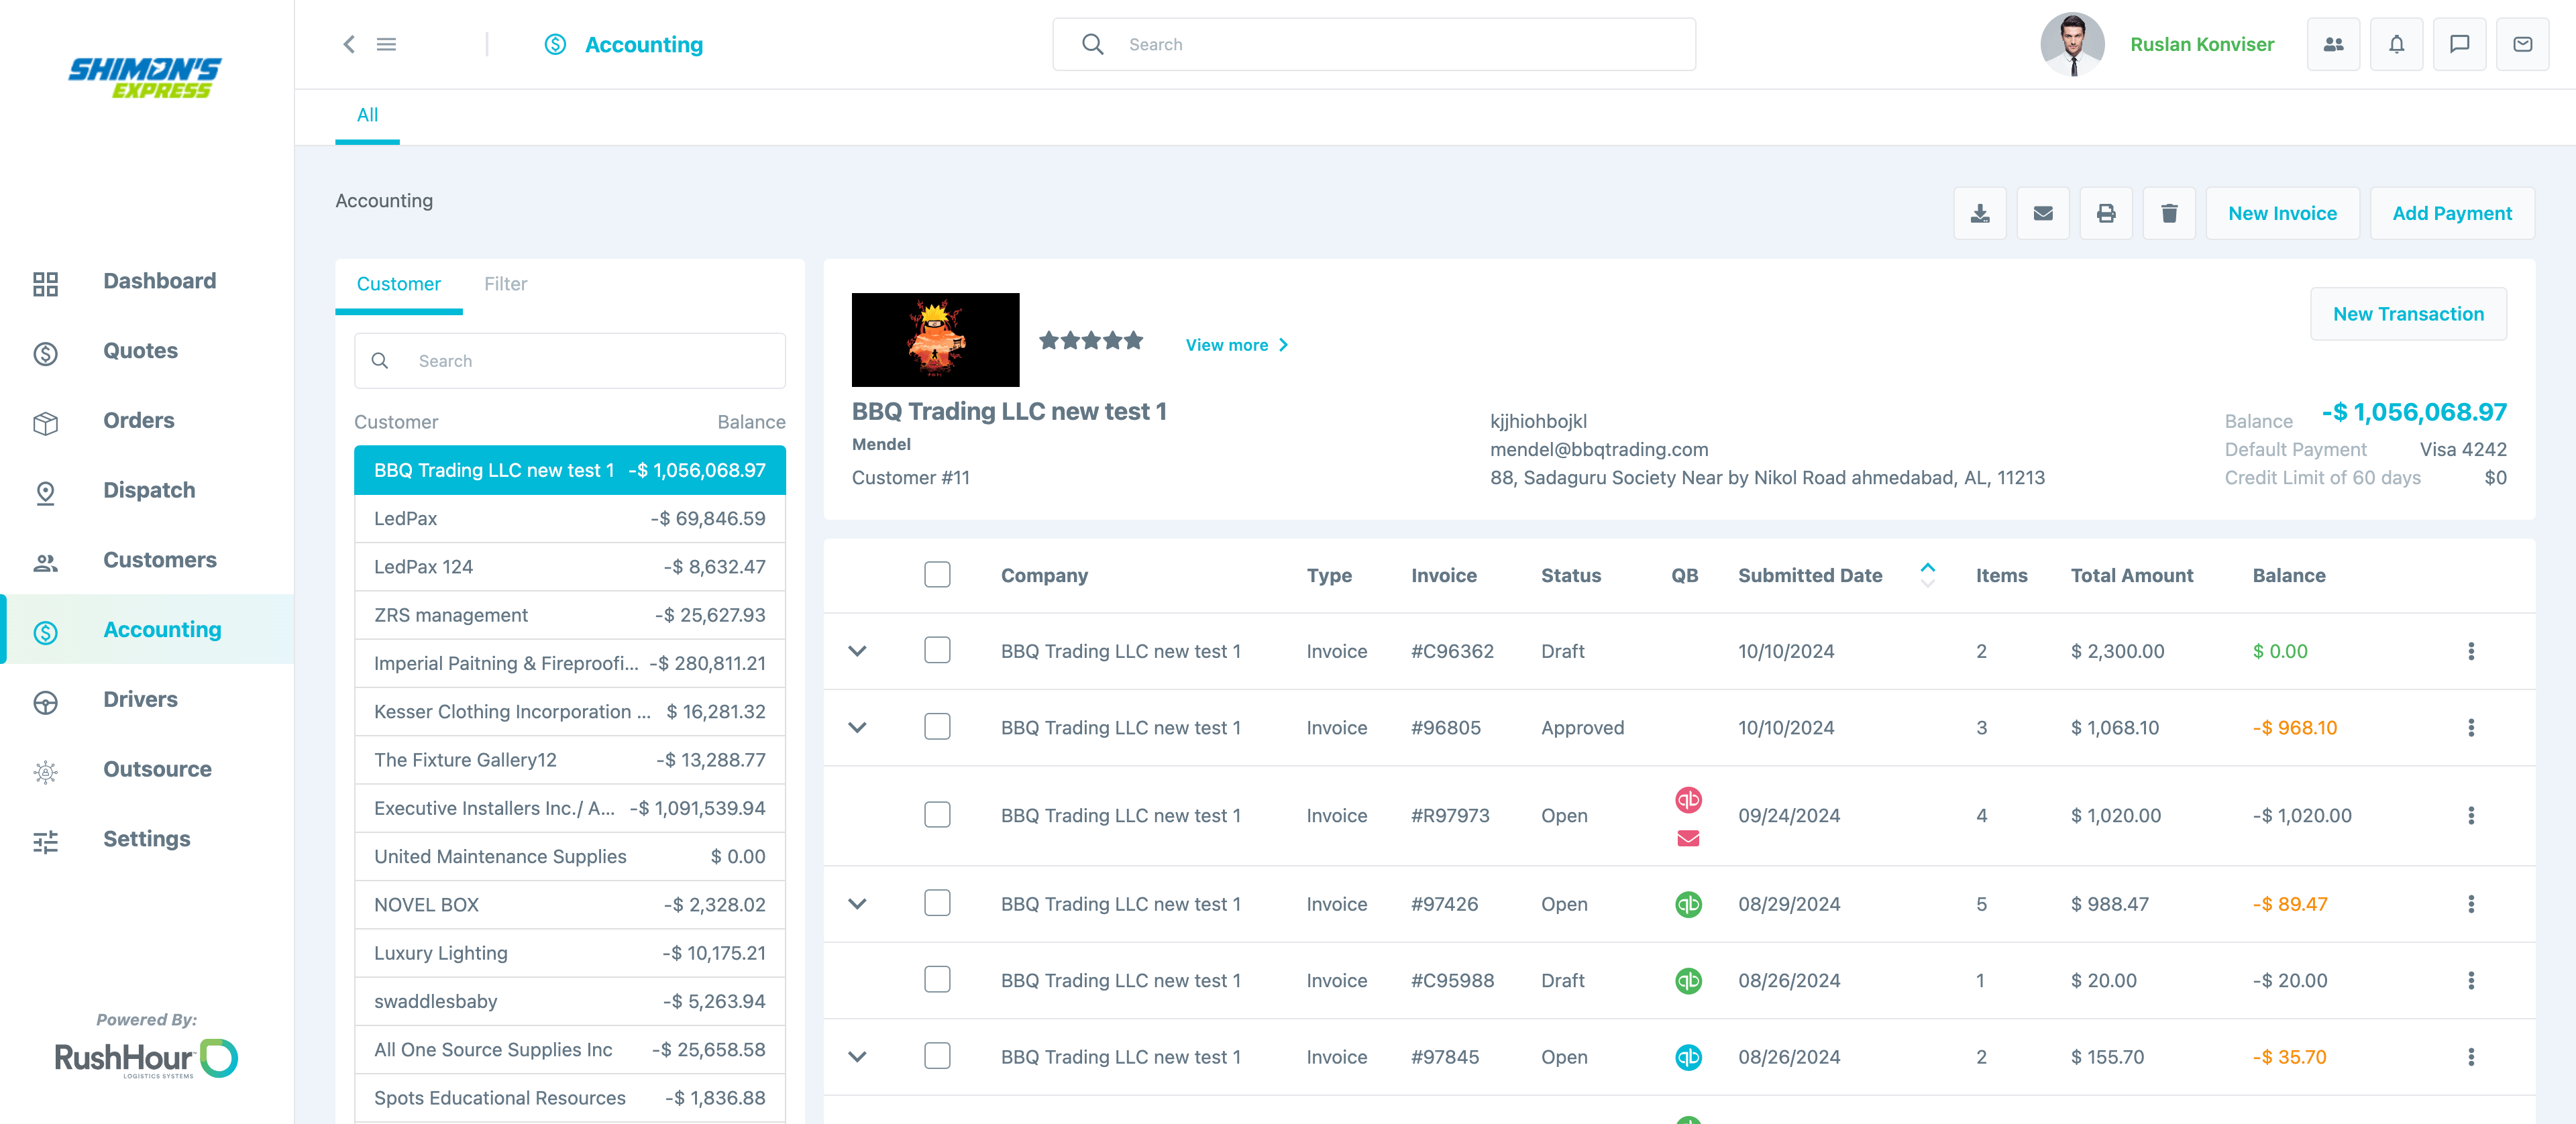Click the email icon in the toolbar

[2043, 213]
